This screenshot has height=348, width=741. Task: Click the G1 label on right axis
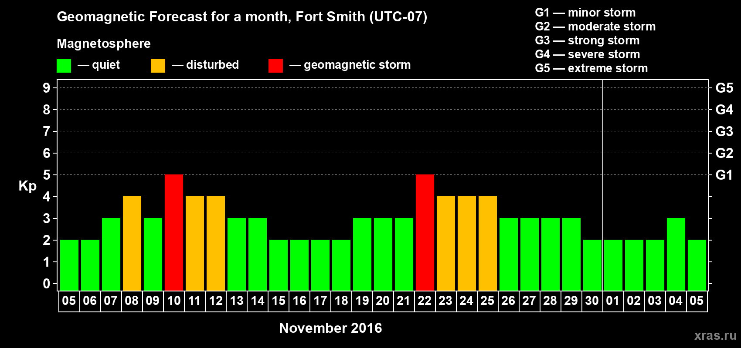point(724,175)
